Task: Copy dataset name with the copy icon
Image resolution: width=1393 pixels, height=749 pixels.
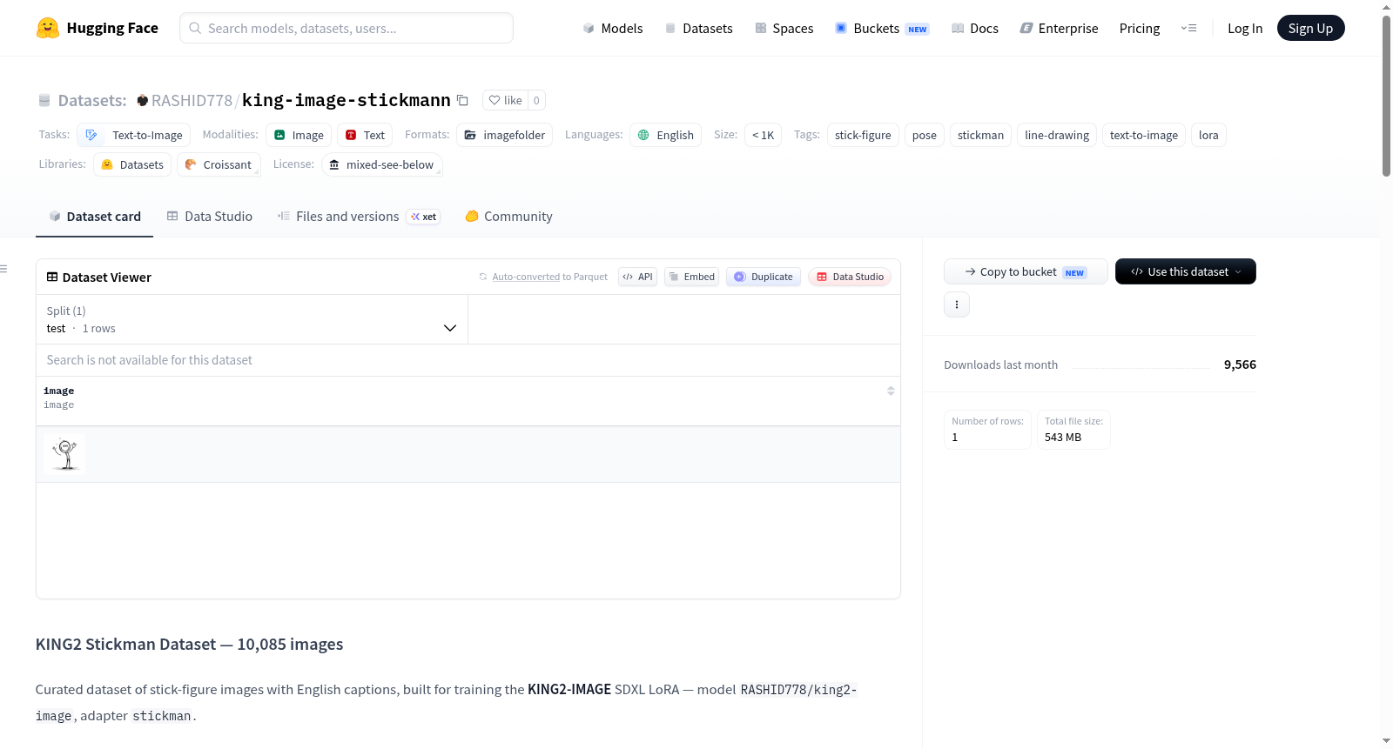Action: (x=463, y=100)
